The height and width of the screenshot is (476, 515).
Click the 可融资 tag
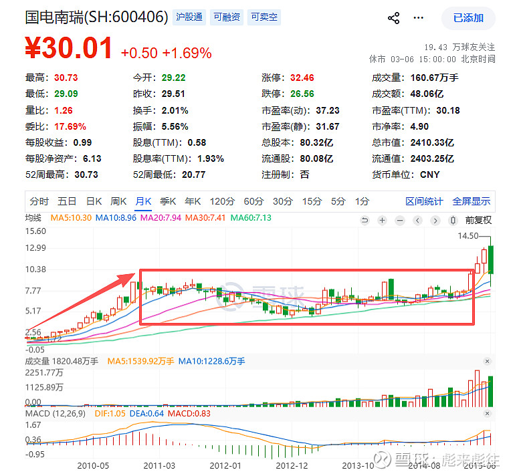(x=227, y=17)
